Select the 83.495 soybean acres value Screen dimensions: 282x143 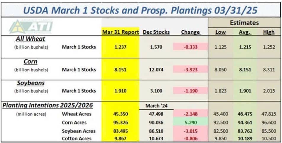tap(120, 131)
